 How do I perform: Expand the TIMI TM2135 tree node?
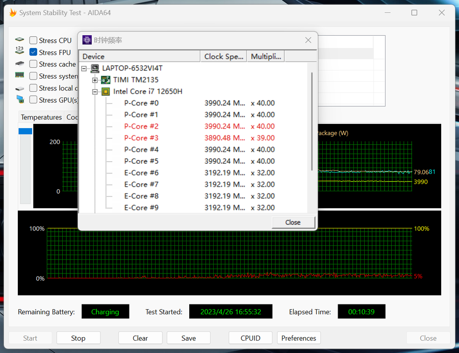pos(95,80)
